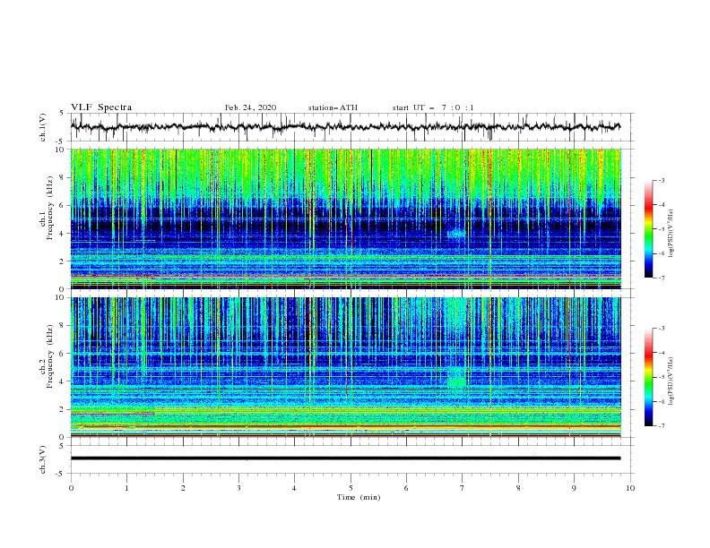
Task: Click the time axis tick label "10"
Action: pos(630,488)
